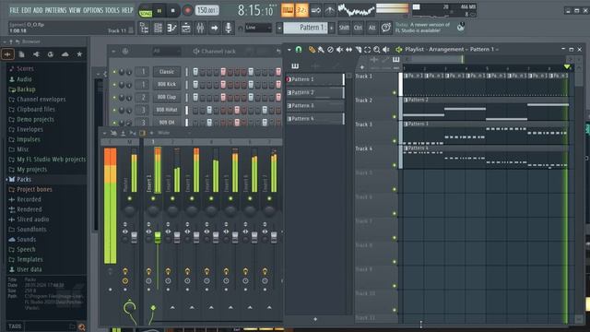590x332 pixels.
Task: Open the FILE menu
Action: pos(15,10)
